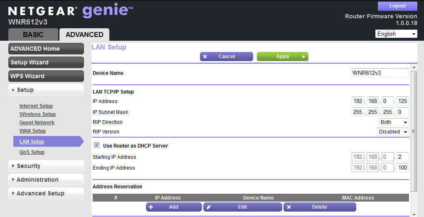Edit the selected address reservation
The image size is (424, 217).
click(243, 207)
